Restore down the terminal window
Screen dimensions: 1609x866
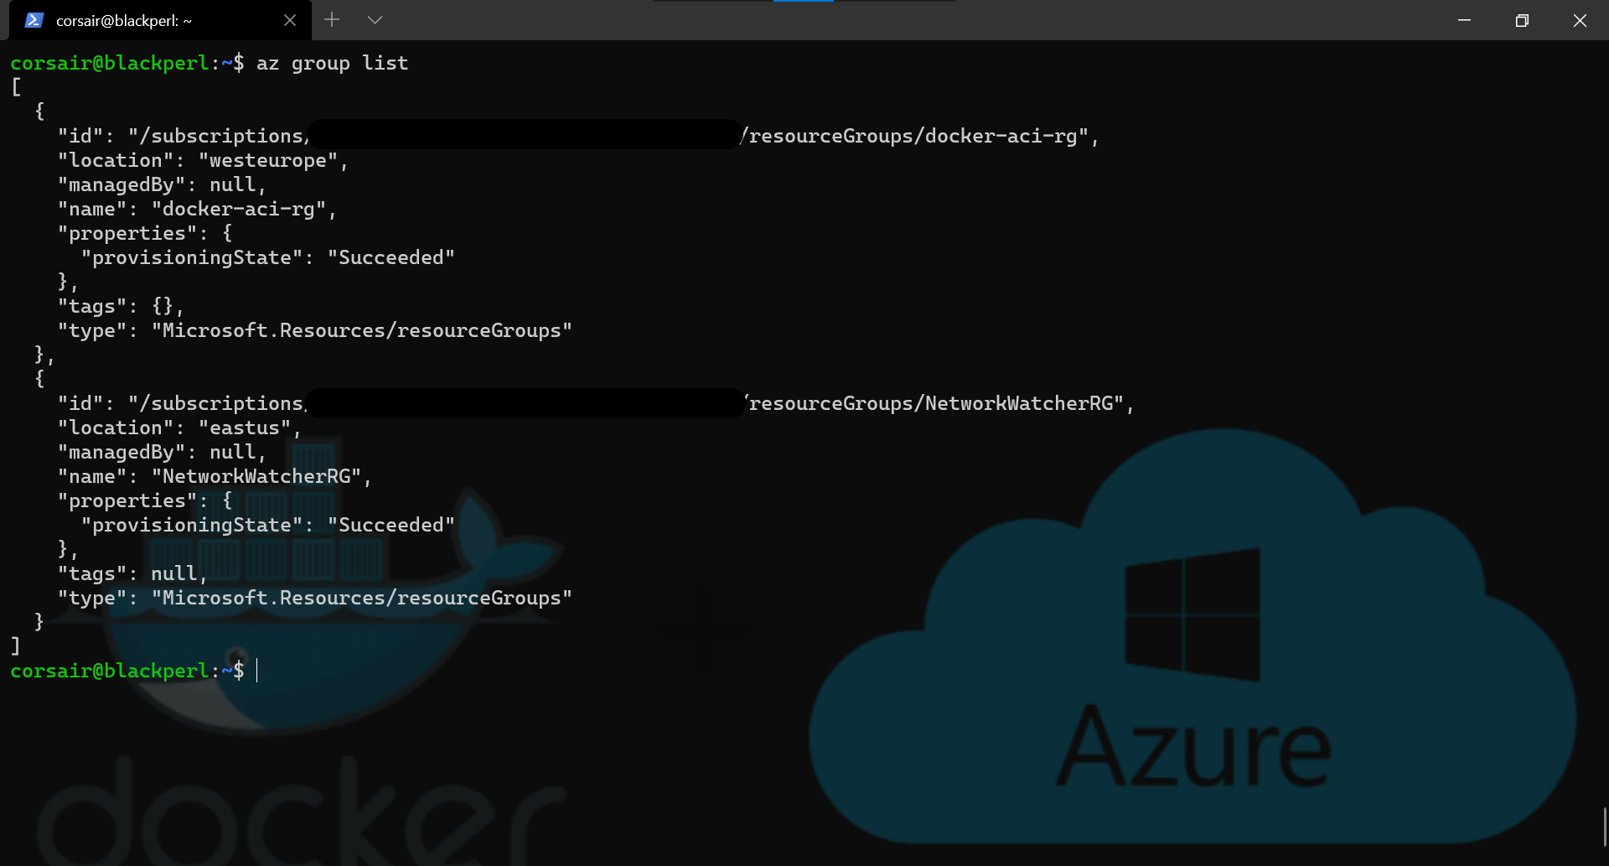(1522, 20)
